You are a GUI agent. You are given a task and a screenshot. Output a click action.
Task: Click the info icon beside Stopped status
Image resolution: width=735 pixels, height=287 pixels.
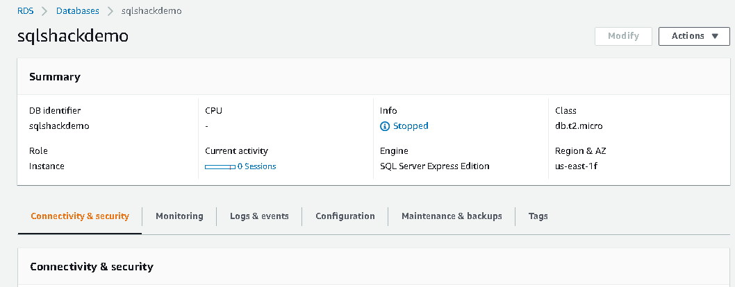(x=384, y=126)
